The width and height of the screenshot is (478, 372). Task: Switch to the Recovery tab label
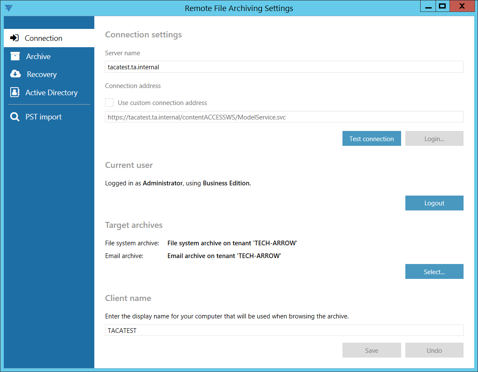42,74
